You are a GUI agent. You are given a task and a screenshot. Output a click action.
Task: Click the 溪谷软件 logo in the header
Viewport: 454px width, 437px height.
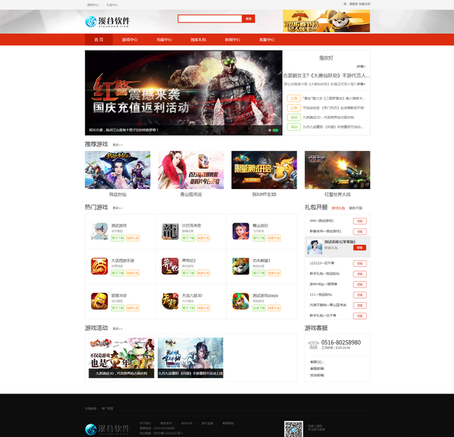(x=108, y=22)
